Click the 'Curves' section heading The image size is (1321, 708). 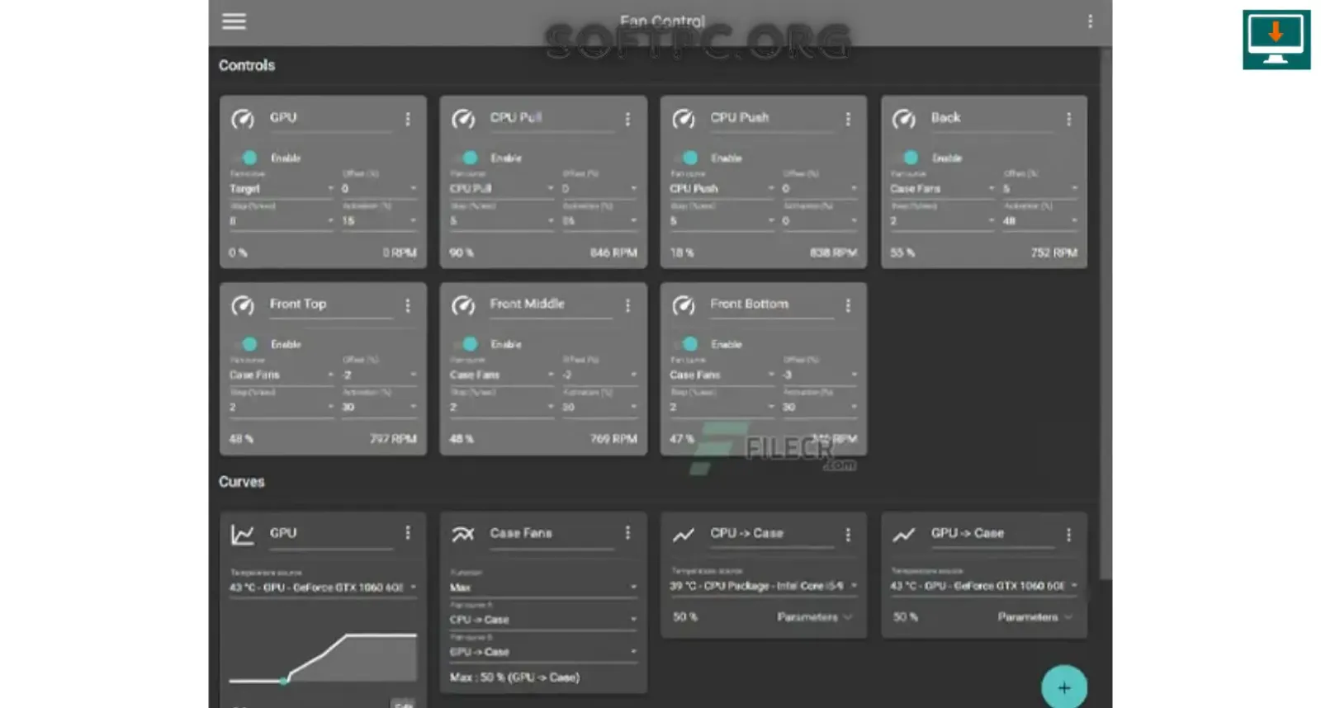242,482
